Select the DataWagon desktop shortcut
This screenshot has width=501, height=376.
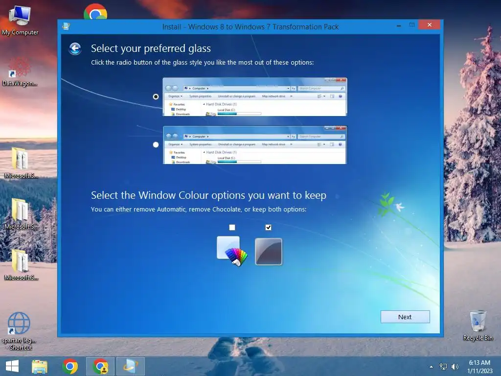pos(20,71)
